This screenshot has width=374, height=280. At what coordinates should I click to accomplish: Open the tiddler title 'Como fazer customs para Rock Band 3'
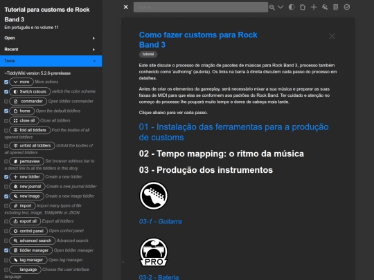coord(198,40)
